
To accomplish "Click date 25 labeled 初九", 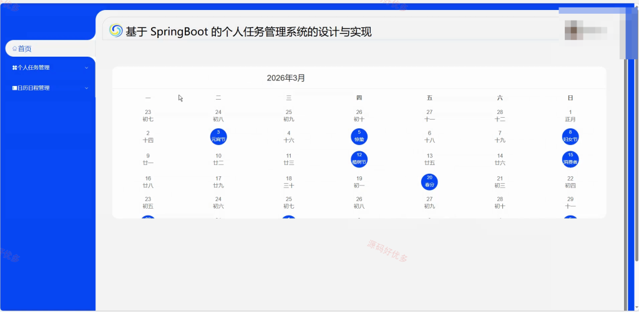I will coord(288,116).
